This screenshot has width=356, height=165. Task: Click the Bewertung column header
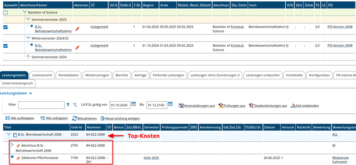[x=322, y=127]
